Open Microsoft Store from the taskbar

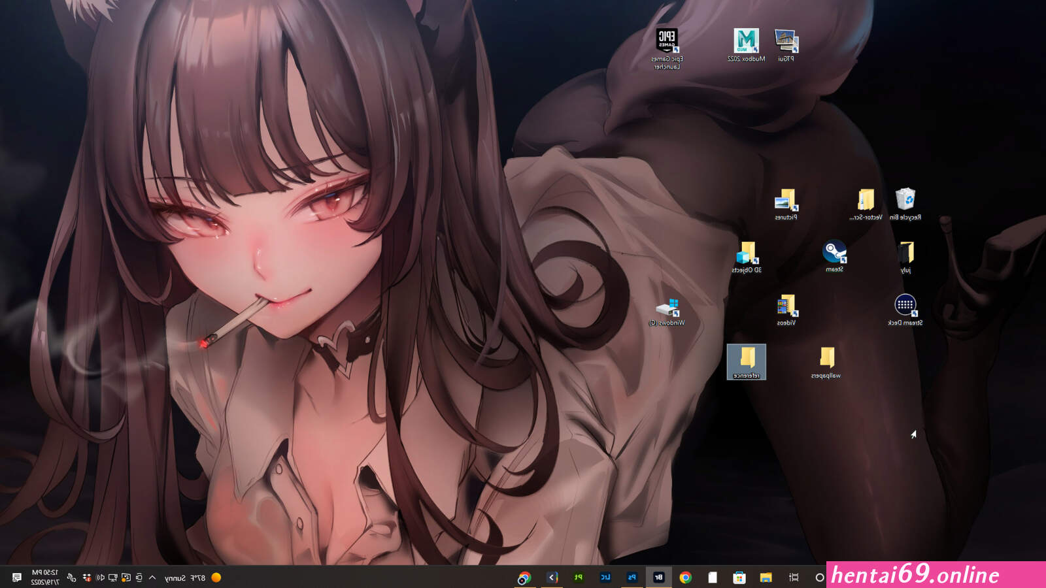[739, 577]
